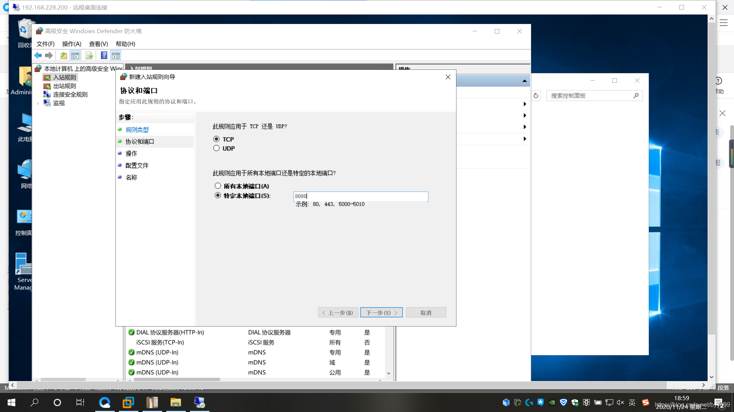Open taskbar Search magnifier
This screenshot has height=412, width=734.
click(34, 402)
